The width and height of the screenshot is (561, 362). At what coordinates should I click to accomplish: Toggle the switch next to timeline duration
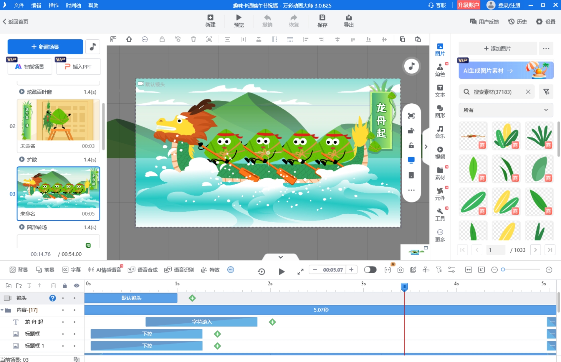(x=370, y=270)
